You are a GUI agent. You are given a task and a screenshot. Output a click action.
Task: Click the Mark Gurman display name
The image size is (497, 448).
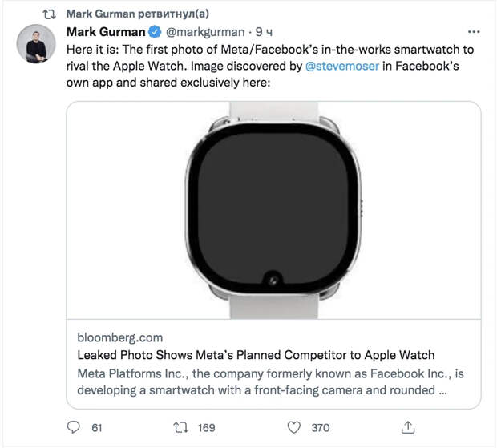click(x=106, y=32)
